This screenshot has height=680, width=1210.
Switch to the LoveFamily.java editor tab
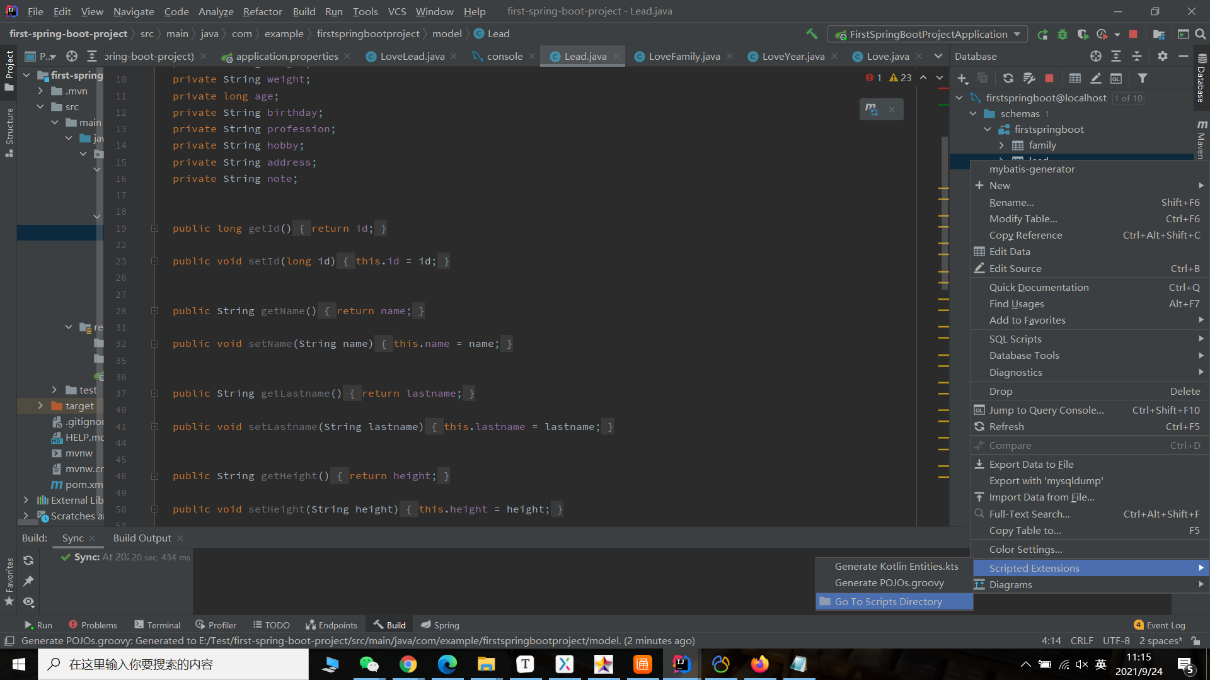pos(684,57)
